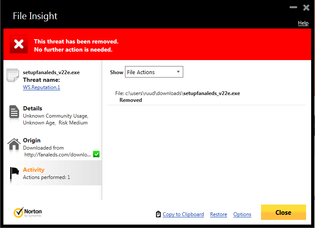Image resolution: width=315 pixels, height=228 pixels.
Task: Open the Details section page icon
Action: point(14,112)
